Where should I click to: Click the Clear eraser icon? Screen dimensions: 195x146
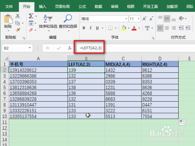point(31,30)
